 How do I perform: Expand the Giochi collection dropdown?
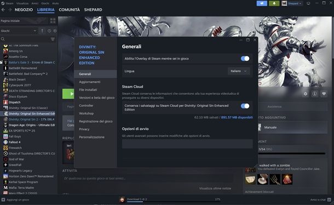click(19, 31)
